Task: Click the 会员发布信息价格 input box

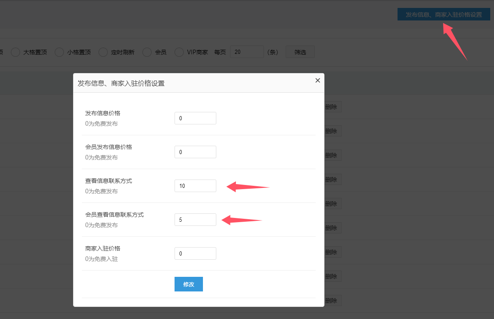Action: pos(195,152)
